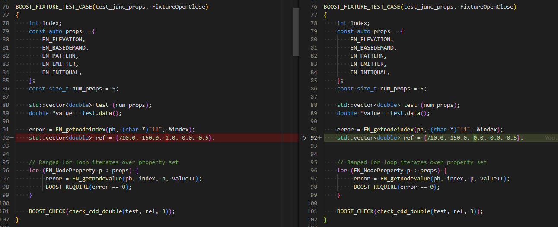Click '&index' on line 91 of the modified pane

click(x=487, y=130)
